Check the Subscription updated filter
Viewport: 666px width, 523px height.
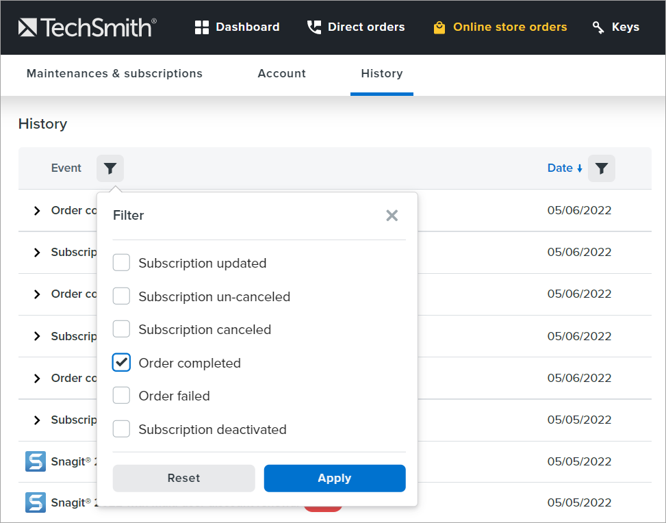pyautogui.click(x=121, y=262)
